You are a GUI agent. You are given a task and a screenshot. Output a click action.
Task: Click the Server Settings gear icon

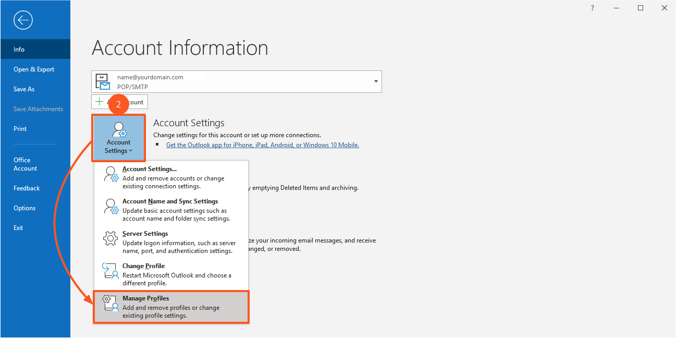tap(110, 238)
